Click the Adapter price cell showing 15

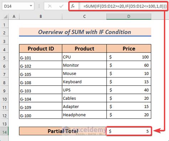(129, 106)
